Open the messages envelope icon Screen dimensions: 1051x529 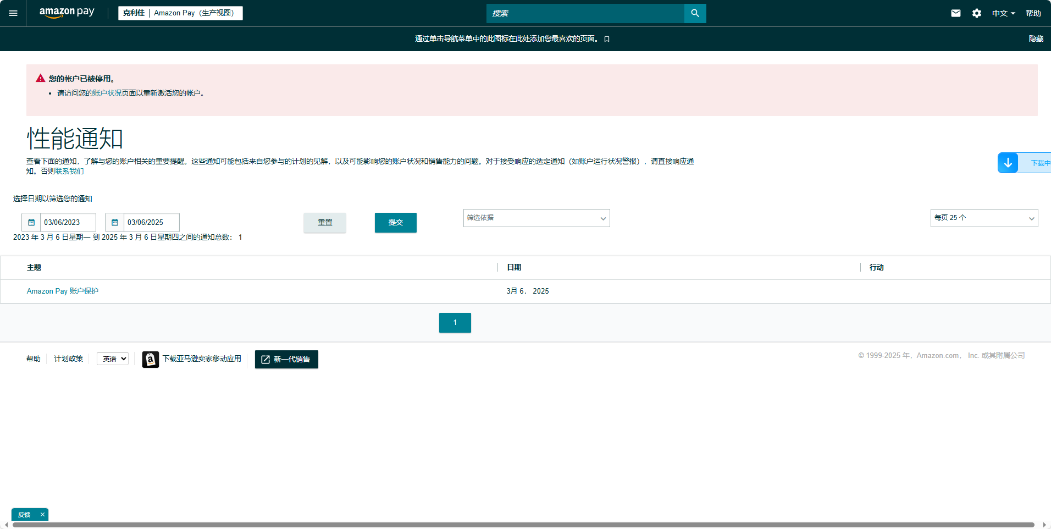[x=956, y=13]
